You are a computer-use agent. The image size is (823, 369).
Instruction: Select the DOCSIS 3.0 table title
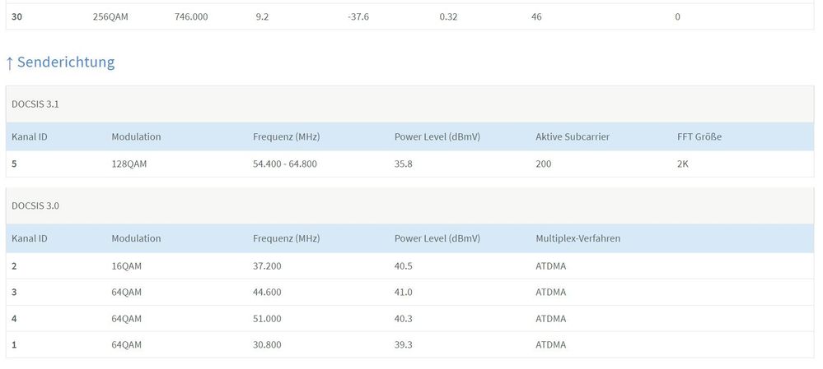pyautogui.click(x=35, y=205)
